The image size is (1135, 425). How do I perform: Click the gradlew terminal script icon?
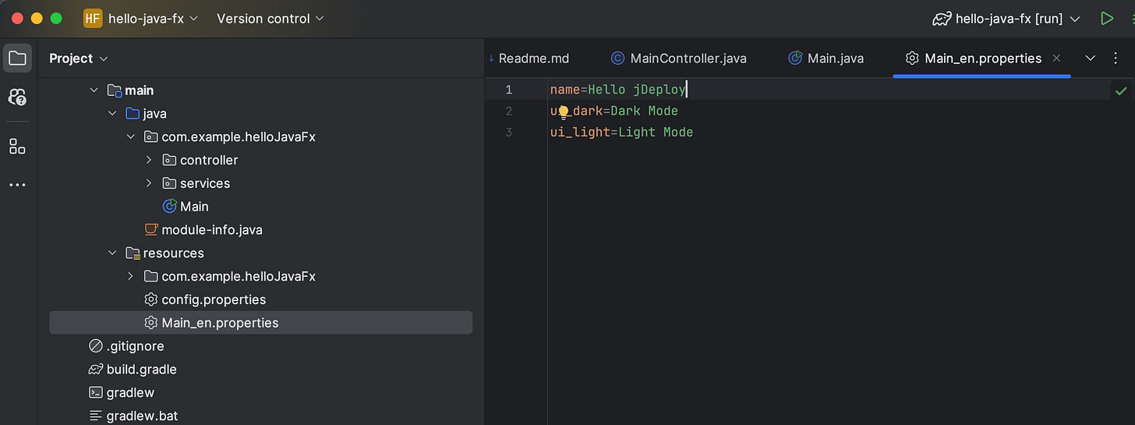click(x=96, y=392)
